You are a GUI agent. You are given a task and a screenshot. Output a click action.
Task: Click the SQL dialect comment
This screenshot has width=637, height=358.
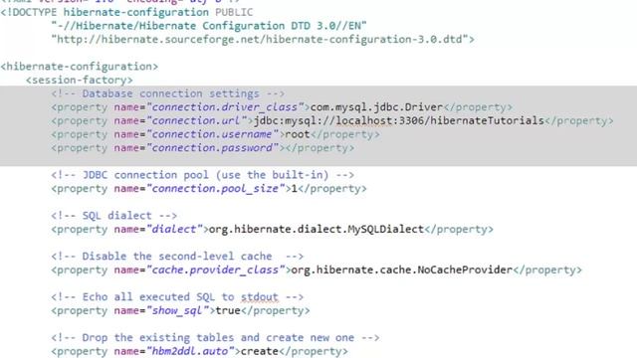[114, 216]
